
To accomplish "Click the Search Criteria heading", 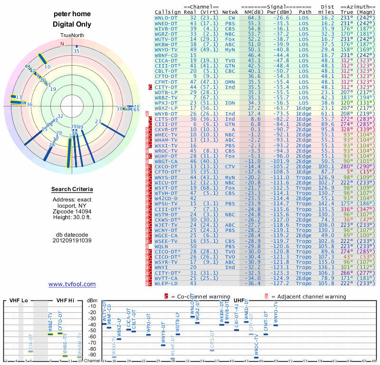I will [x=72, y=189].
